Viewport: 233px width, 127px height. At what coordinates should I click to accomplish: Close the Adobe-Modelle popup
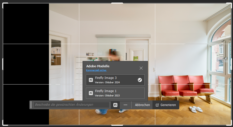[141, 68]
